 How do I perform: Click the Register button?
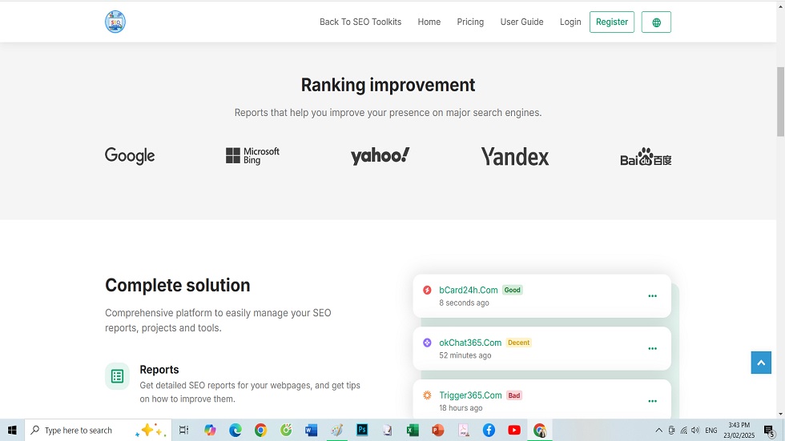pyautogui.click(x=611, y=22)
